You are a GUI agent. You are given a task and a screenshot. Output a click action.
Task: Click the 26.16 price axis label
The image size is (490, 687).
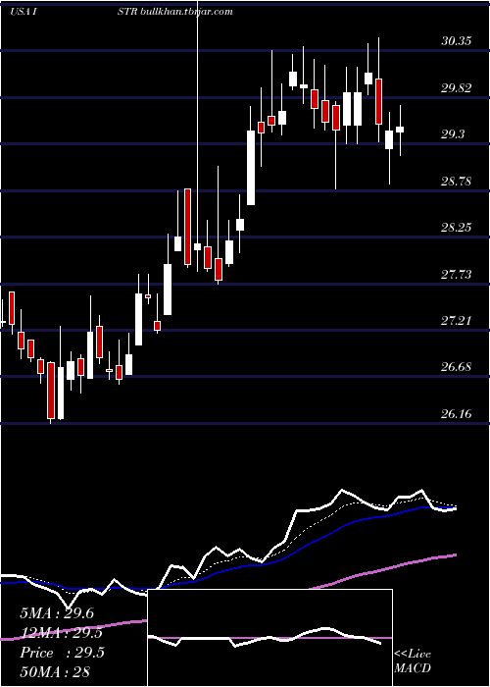point(457,413)
